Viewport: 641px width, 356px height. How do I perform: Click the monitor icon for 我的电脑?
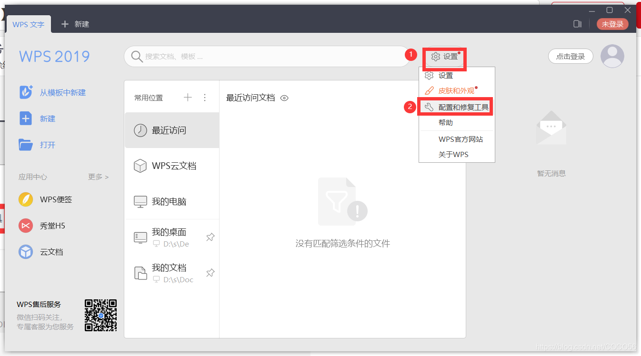[x=140, y=202]
